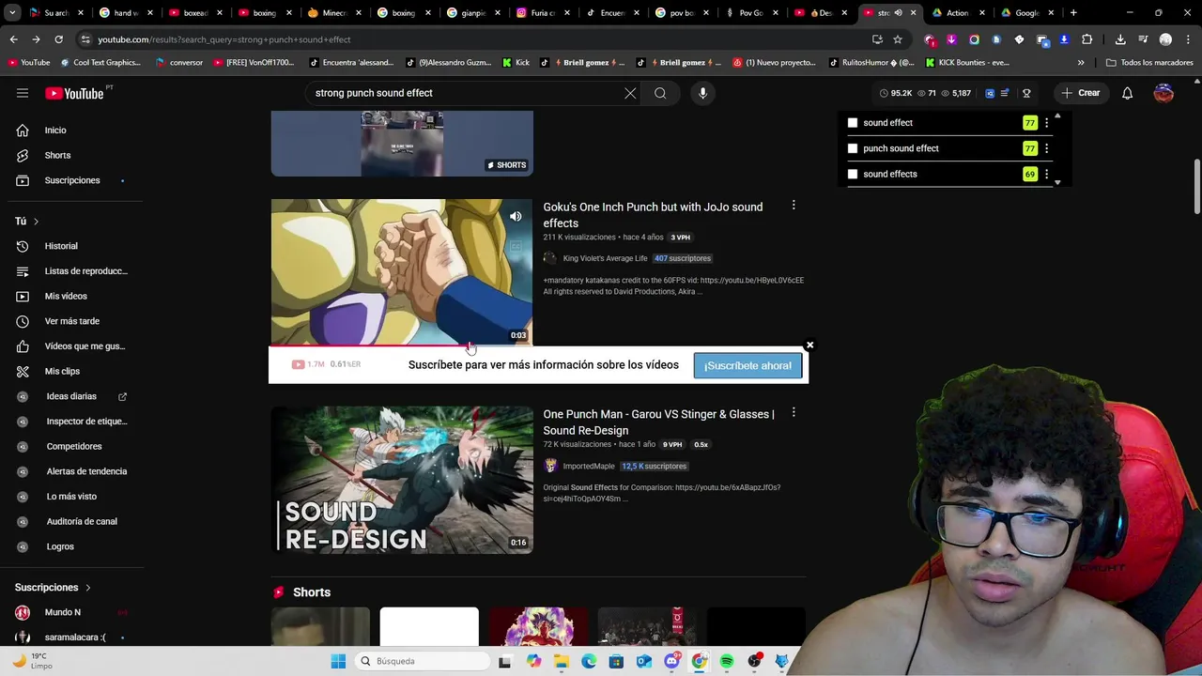Open Chrome downloads icon
Viewport: 1202px width, 676px height.
[1120, 39]
